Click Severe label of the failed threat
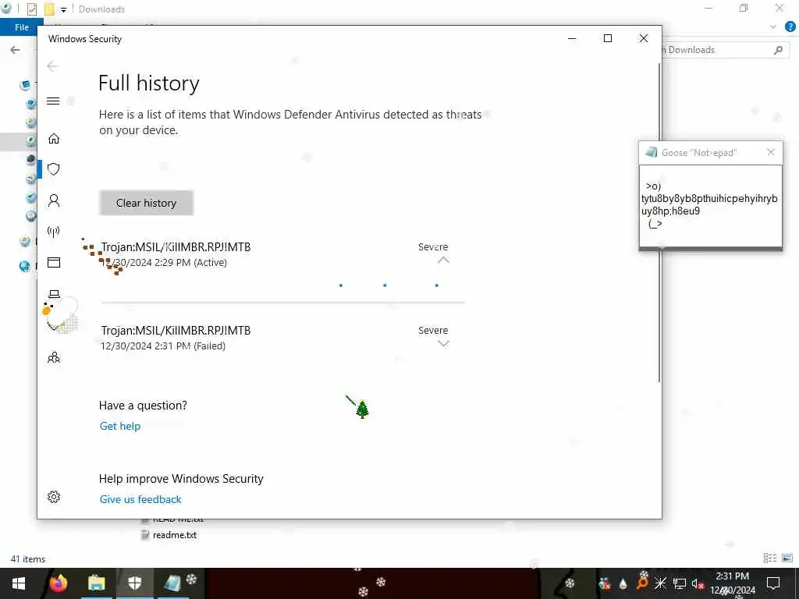The width and height of the screenshot is (799, 599). click(x=433, y=330)
